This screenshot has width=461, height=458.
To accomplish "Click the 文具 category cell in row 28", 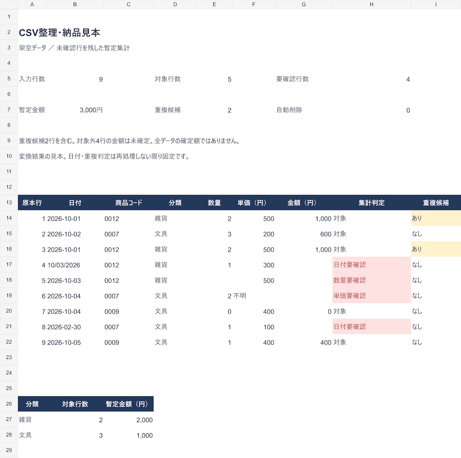I will (x=32, y=435).
